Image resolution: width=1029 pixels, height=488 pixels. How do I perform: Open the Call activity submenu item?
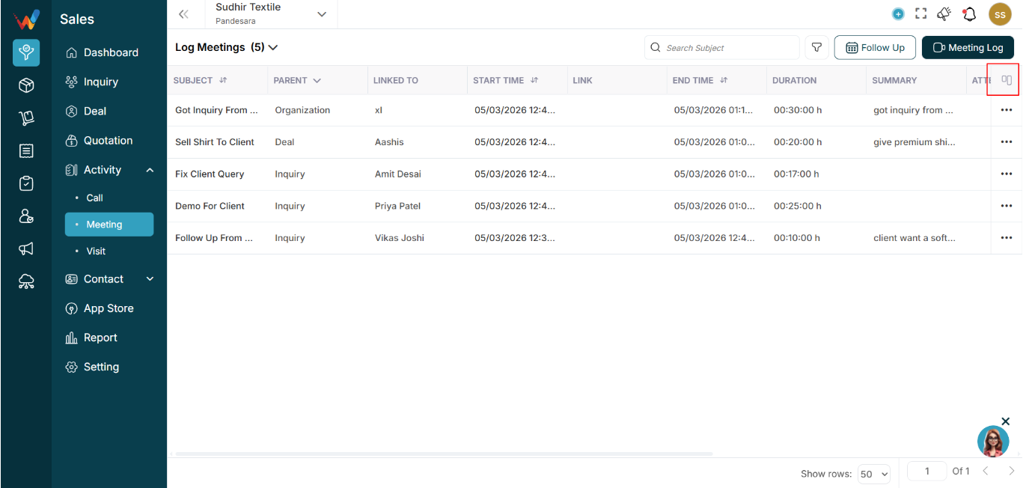click(x=94, y=198)
